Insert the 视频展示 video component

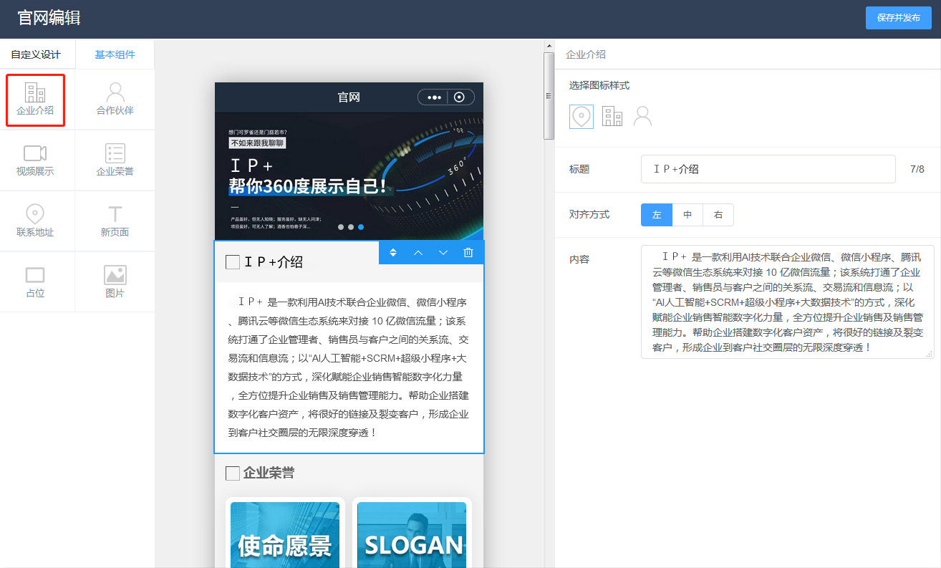35,160
